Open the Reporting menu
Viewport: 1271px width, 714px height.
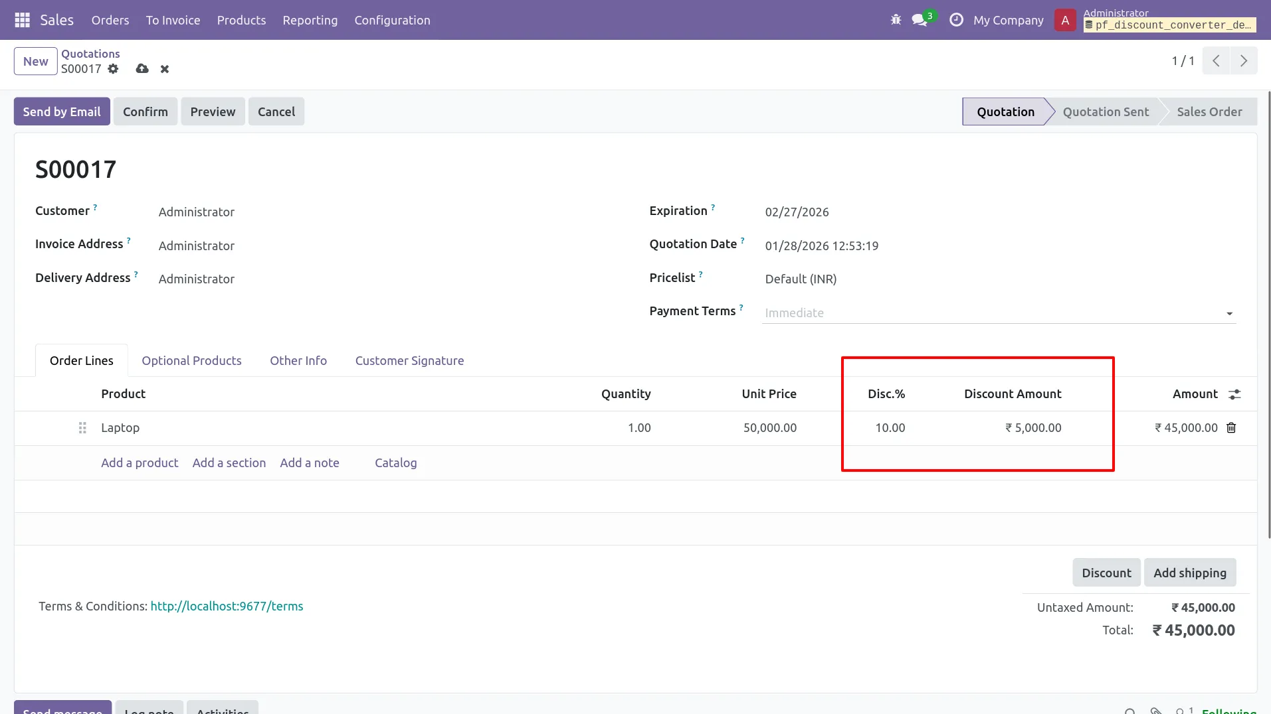[x=310, y=20]
